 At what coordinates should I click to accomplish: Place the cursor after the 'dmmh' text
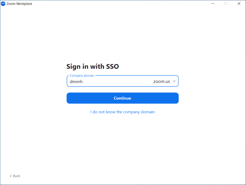point(83,82)
